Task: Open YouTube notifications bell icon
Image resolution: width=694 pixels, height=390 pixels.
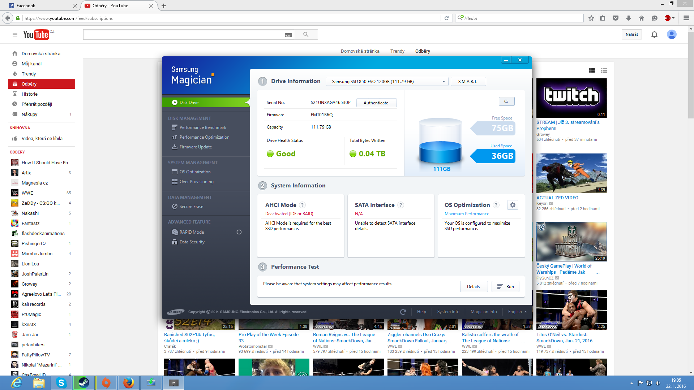Action: (654, 35)
